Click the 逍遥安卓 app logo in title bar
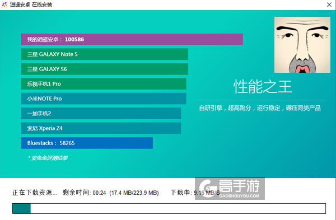Viewport: 336px width, 220px height. (x=4, y=4)
